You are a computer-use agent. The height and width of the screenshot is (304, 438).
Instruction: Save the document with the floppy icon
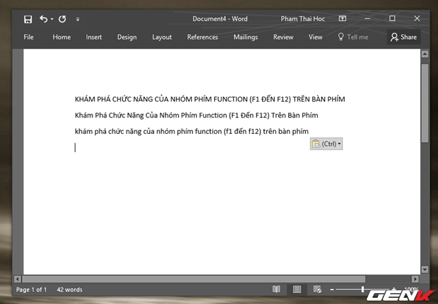click(28, 19)
